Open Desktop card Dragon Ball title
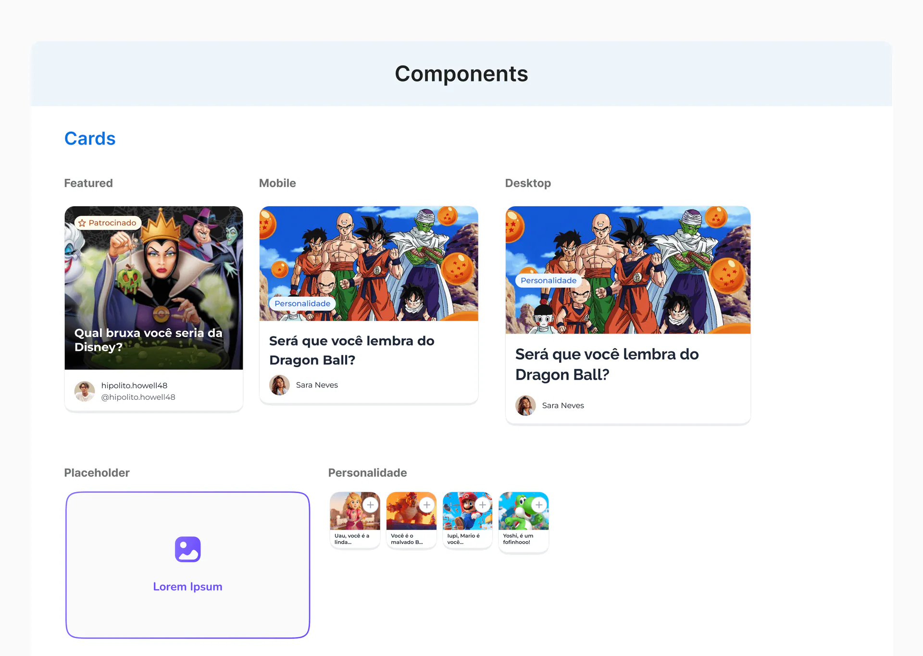The width and height of the screenshot is (923, 656). point(607,364)
